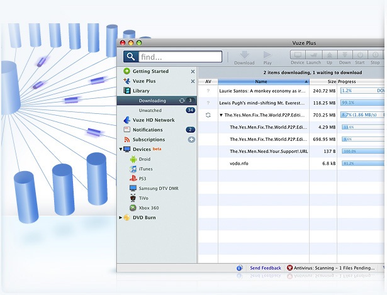Collapse the Devices tree section
Screen dimensions: 387x295
click(x=121, y=149)
